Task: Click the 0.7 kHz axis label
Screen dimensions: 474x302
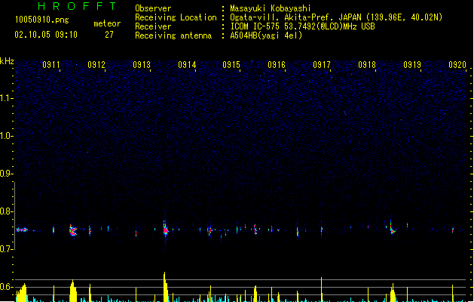Action: [x=6, y=249]
